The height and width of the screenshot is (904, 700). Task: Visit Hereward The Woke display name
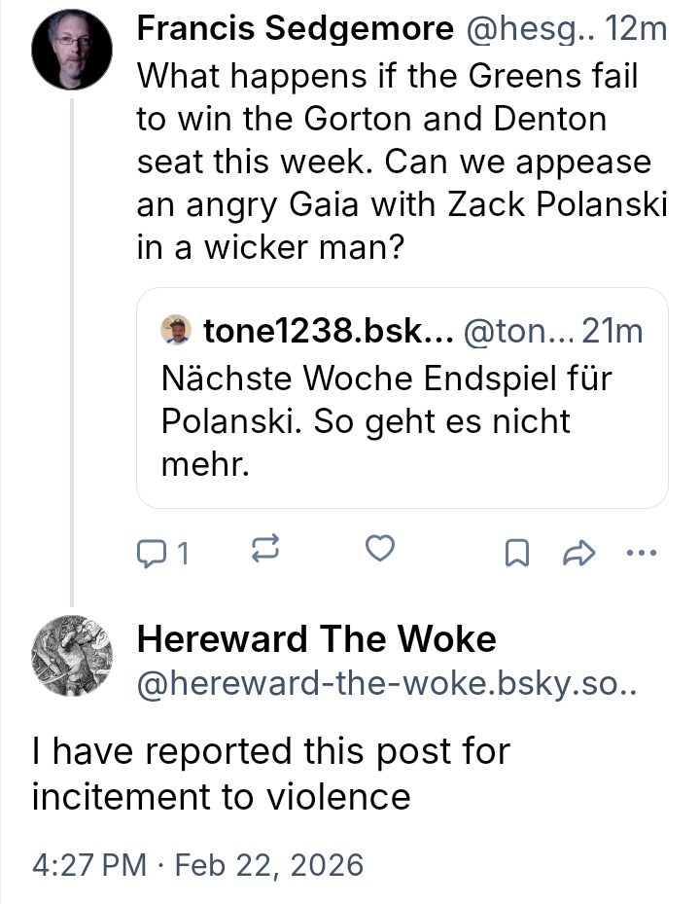[316, 638]
